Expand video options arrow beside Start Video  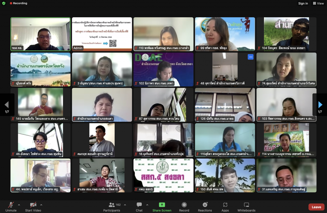(x=41, y=205)
